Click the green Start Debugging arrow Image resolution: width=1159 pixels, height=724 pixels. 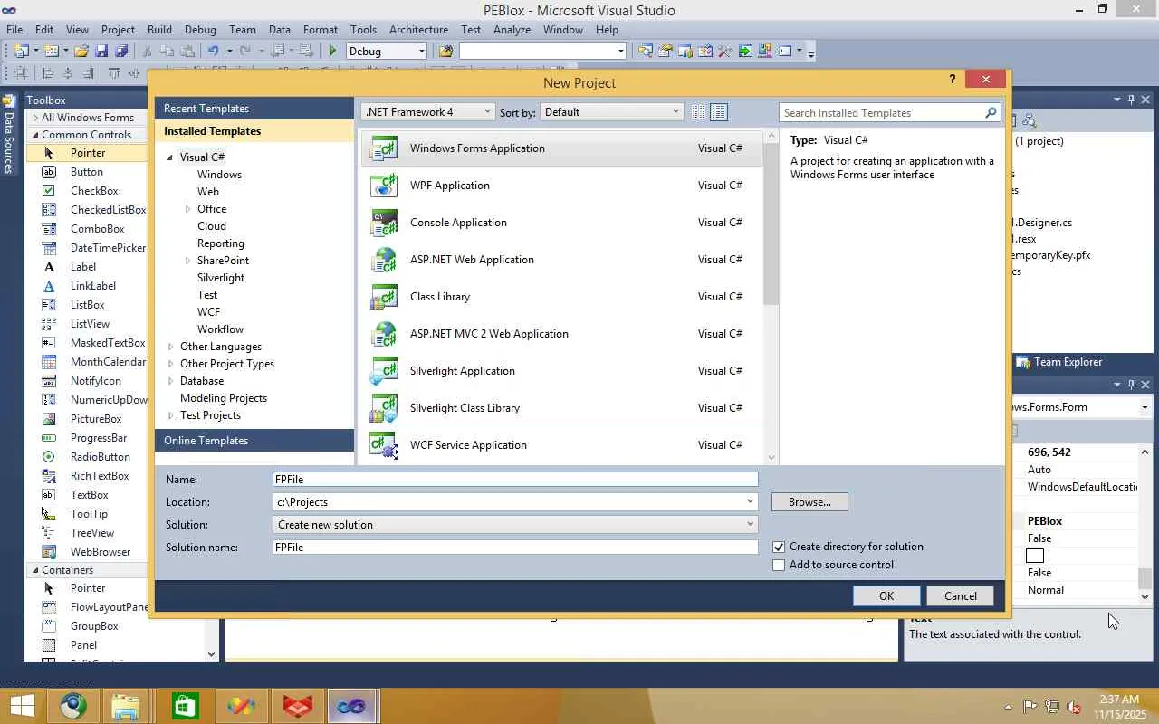pyautogui.click(x=333, y=52)
